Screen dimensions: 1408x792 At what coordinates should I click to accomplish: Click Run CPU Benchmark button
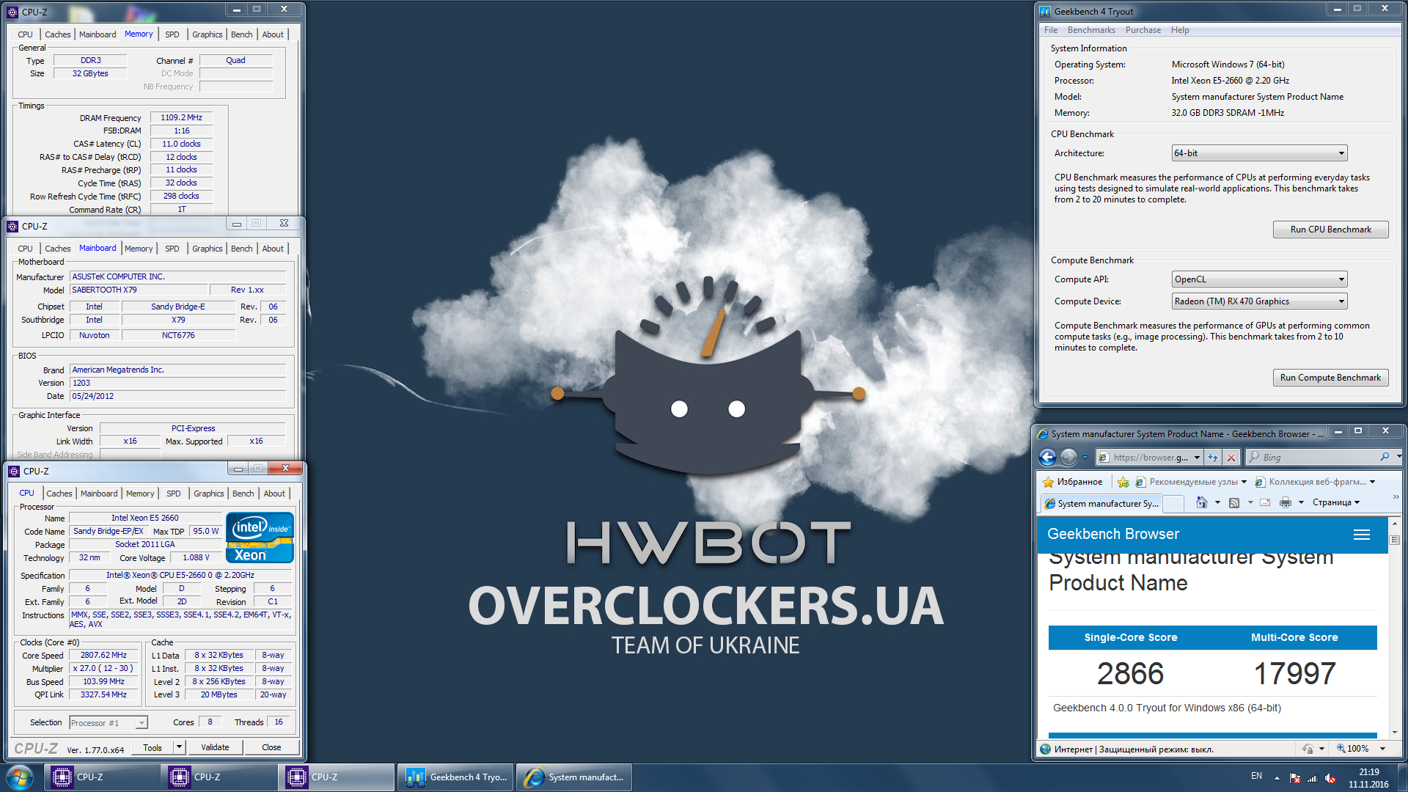click(x=1330, y=230)
